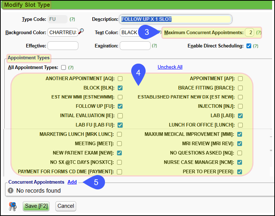
Task: Uncheck NEW PATIENT EXAM [NEW] checkbox
Action: pyautogui.click(x=119, y=153)
